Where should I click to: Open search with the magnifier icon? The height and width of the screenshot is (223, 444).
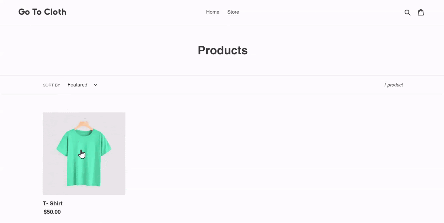pos(407,12)
